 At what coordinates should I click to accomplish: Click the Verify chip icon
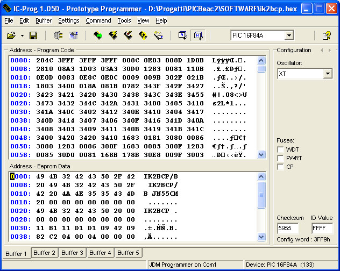[143, 35]
